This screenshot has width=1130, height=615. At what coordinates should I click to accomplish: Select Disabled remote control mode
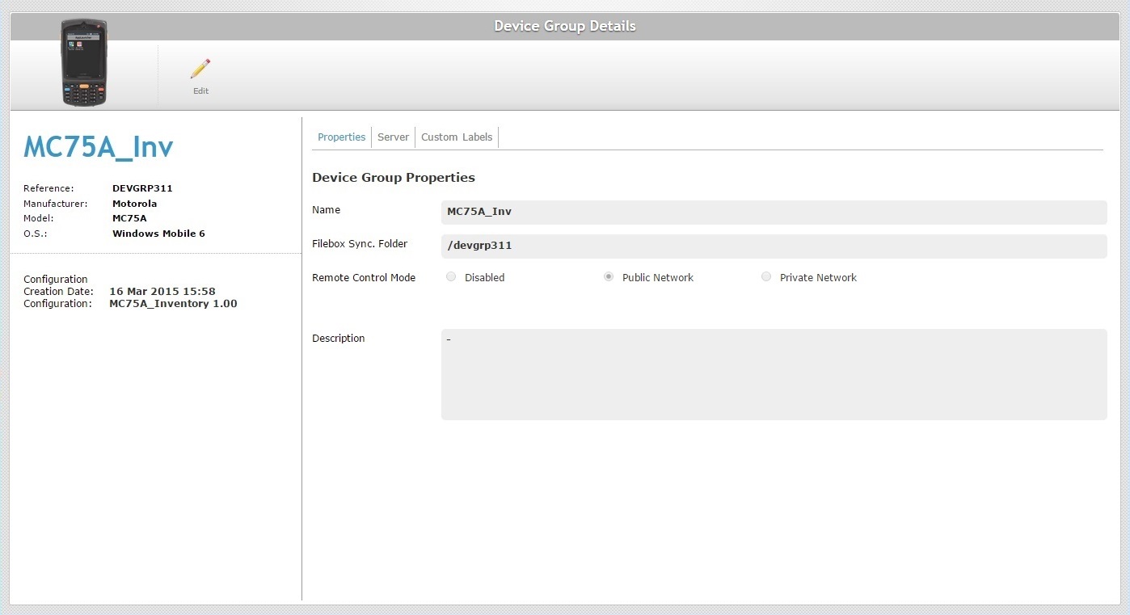pos(451,277)
